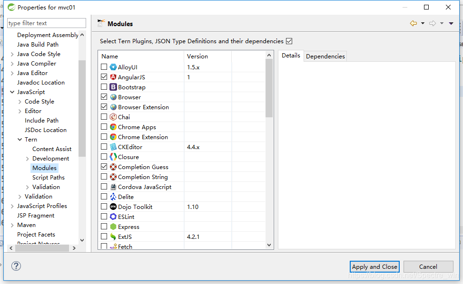The height and width of the screenshot is (284, 463).
Task: Open the help question mark icon
Action: coord(16,266)
